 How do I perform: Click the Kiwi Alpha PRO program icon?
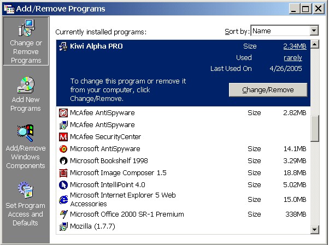tap(63, 46)
